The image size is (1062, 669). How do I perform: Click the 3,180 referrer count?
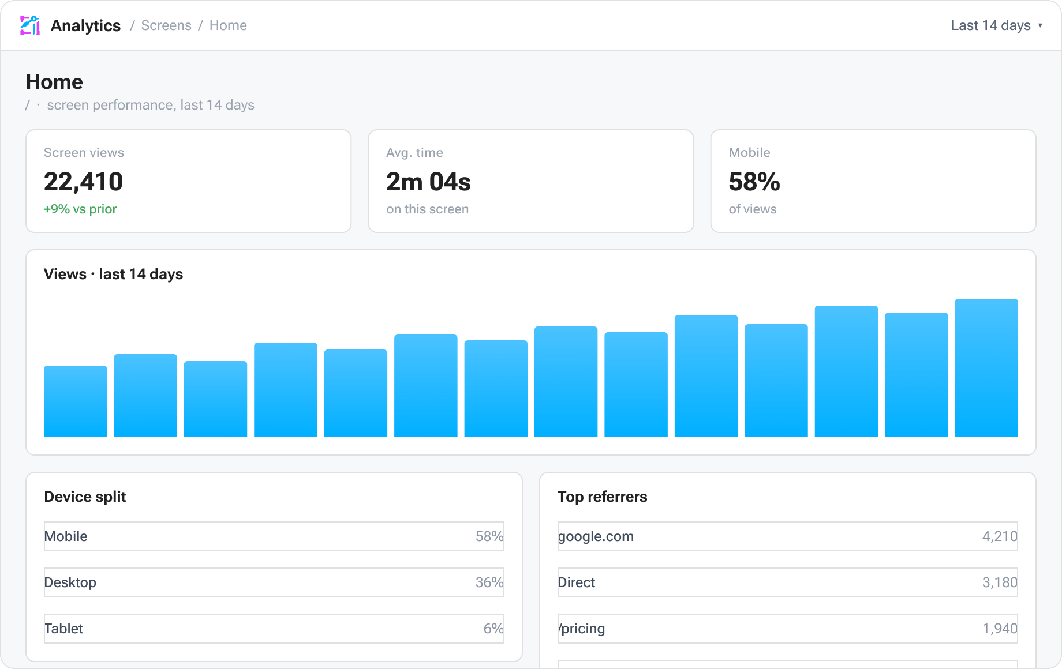[x=1000, y=582]
